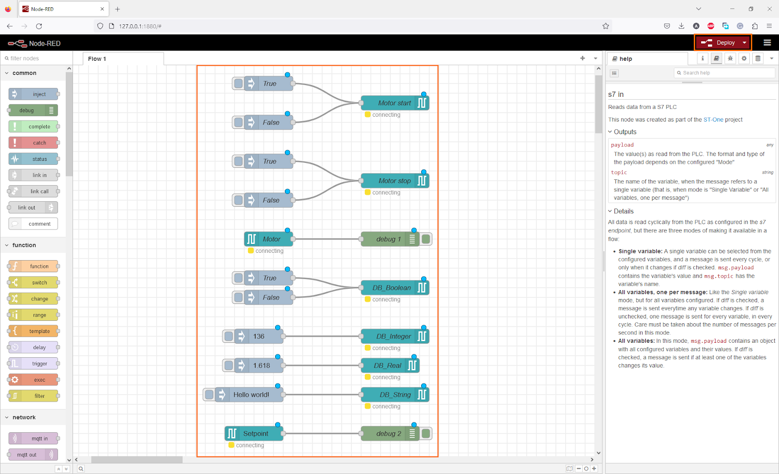Focus the Search help field
The width and height of the screenshot is (779, 474).
click(724, 73)
